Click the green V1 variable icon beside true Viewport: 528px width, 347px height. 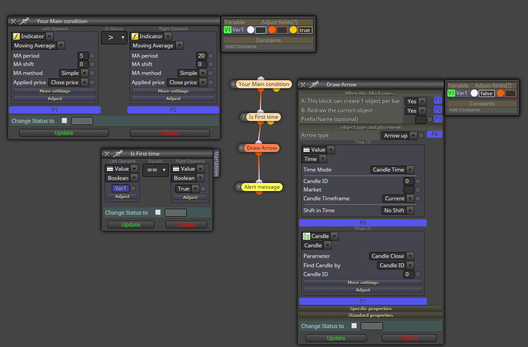228,30
